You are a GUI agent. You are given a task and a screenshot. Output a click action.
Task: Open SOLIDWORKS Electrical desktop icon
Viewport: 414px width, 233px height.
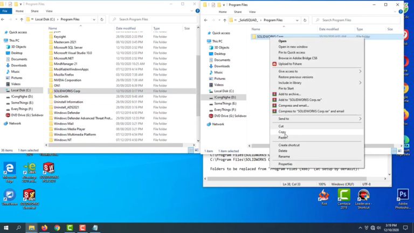click(29, 198)
